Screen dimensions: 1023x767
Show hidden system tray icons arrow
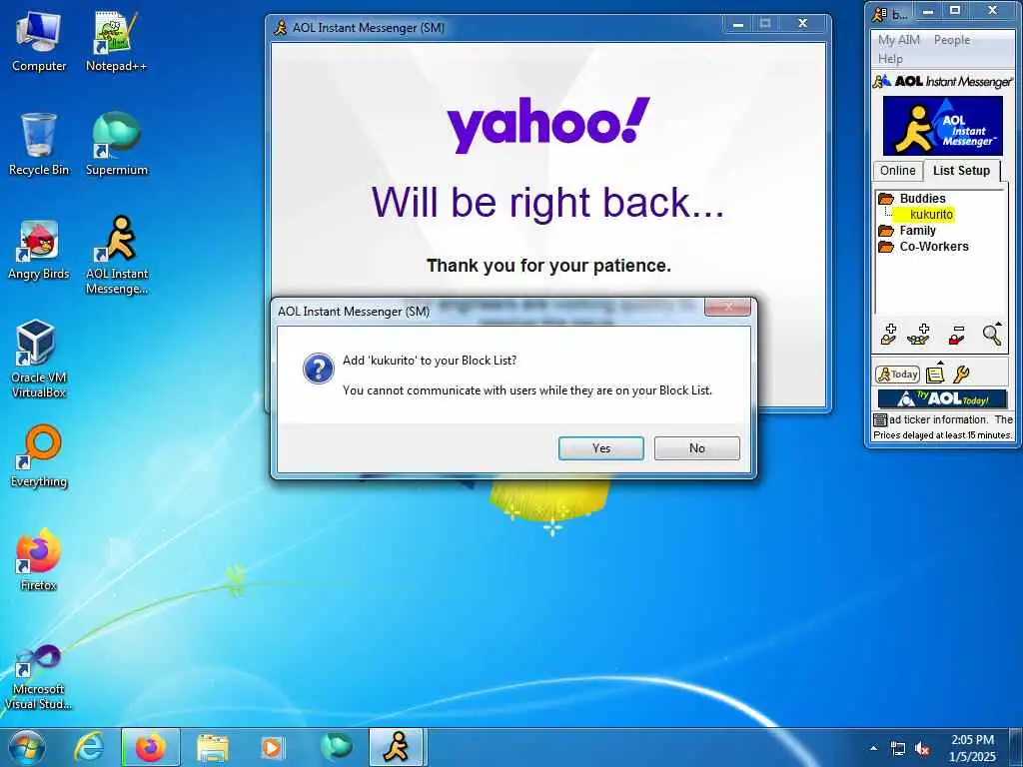pos(873,748)
